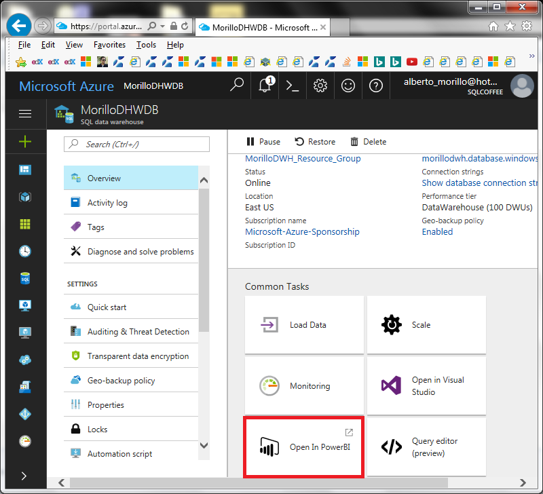Screen dimensions: 543x494
Task: Select the MorilloDHWDB browser tab
Action: (263, 27)
